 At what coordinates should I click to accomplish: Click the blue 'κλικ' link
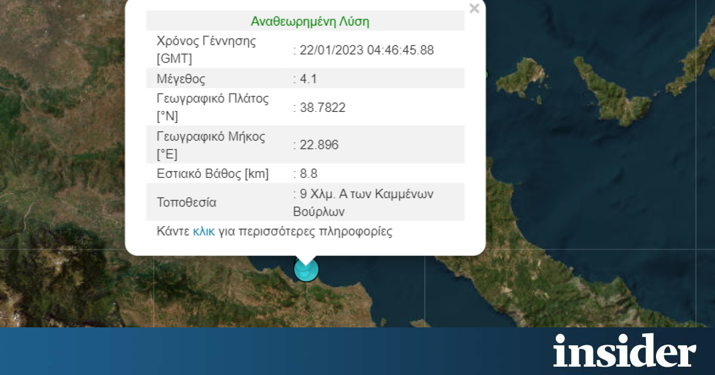tap(203, 232)
